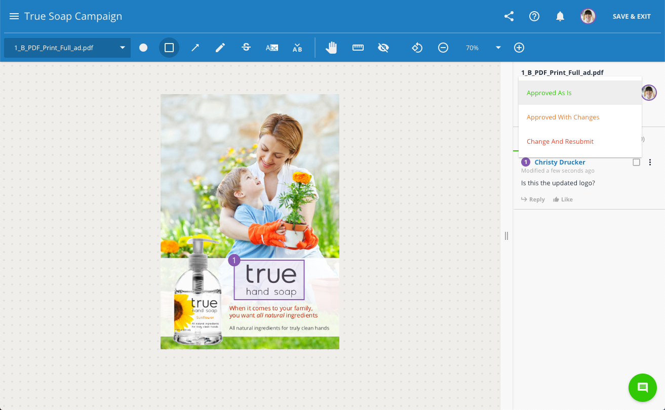
Task: Select the arrow annotation tool
Action: coord(195,48)
